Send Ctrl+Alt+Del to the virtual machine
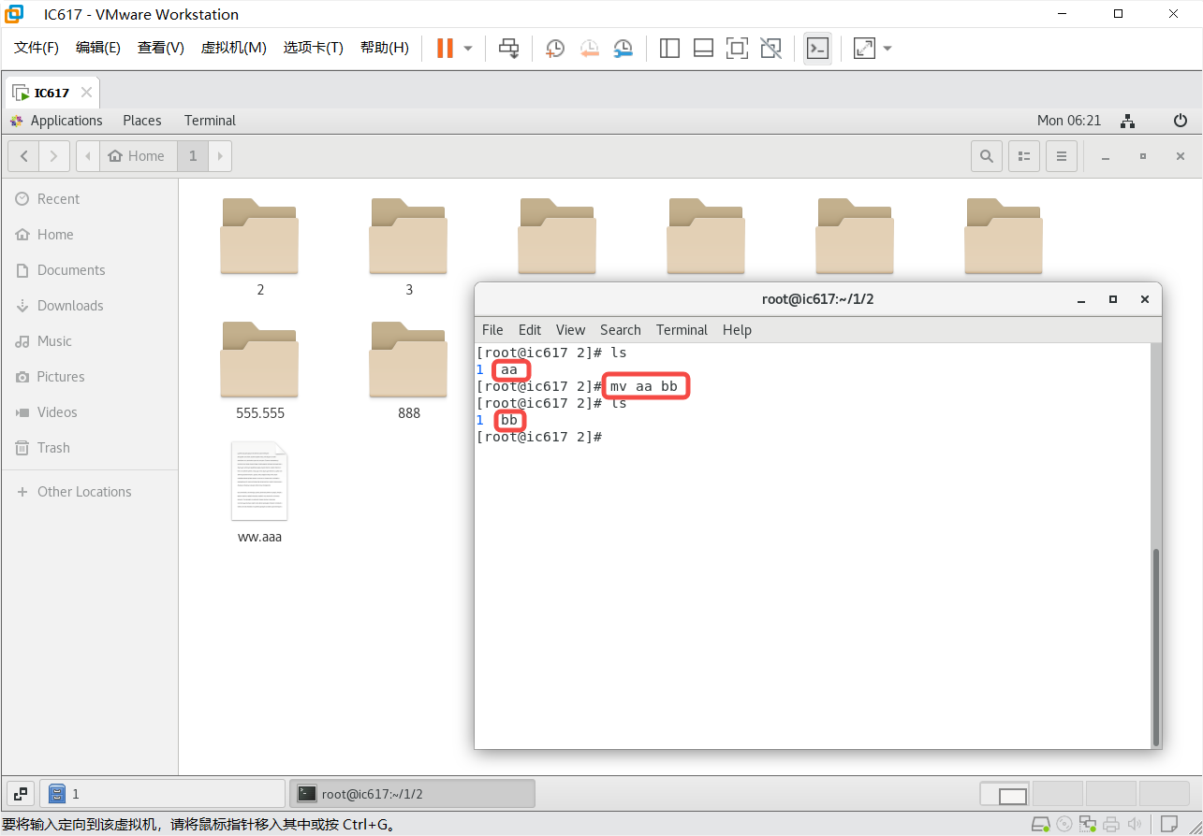Screen dimensions: 1203x836 pos(508,48)
